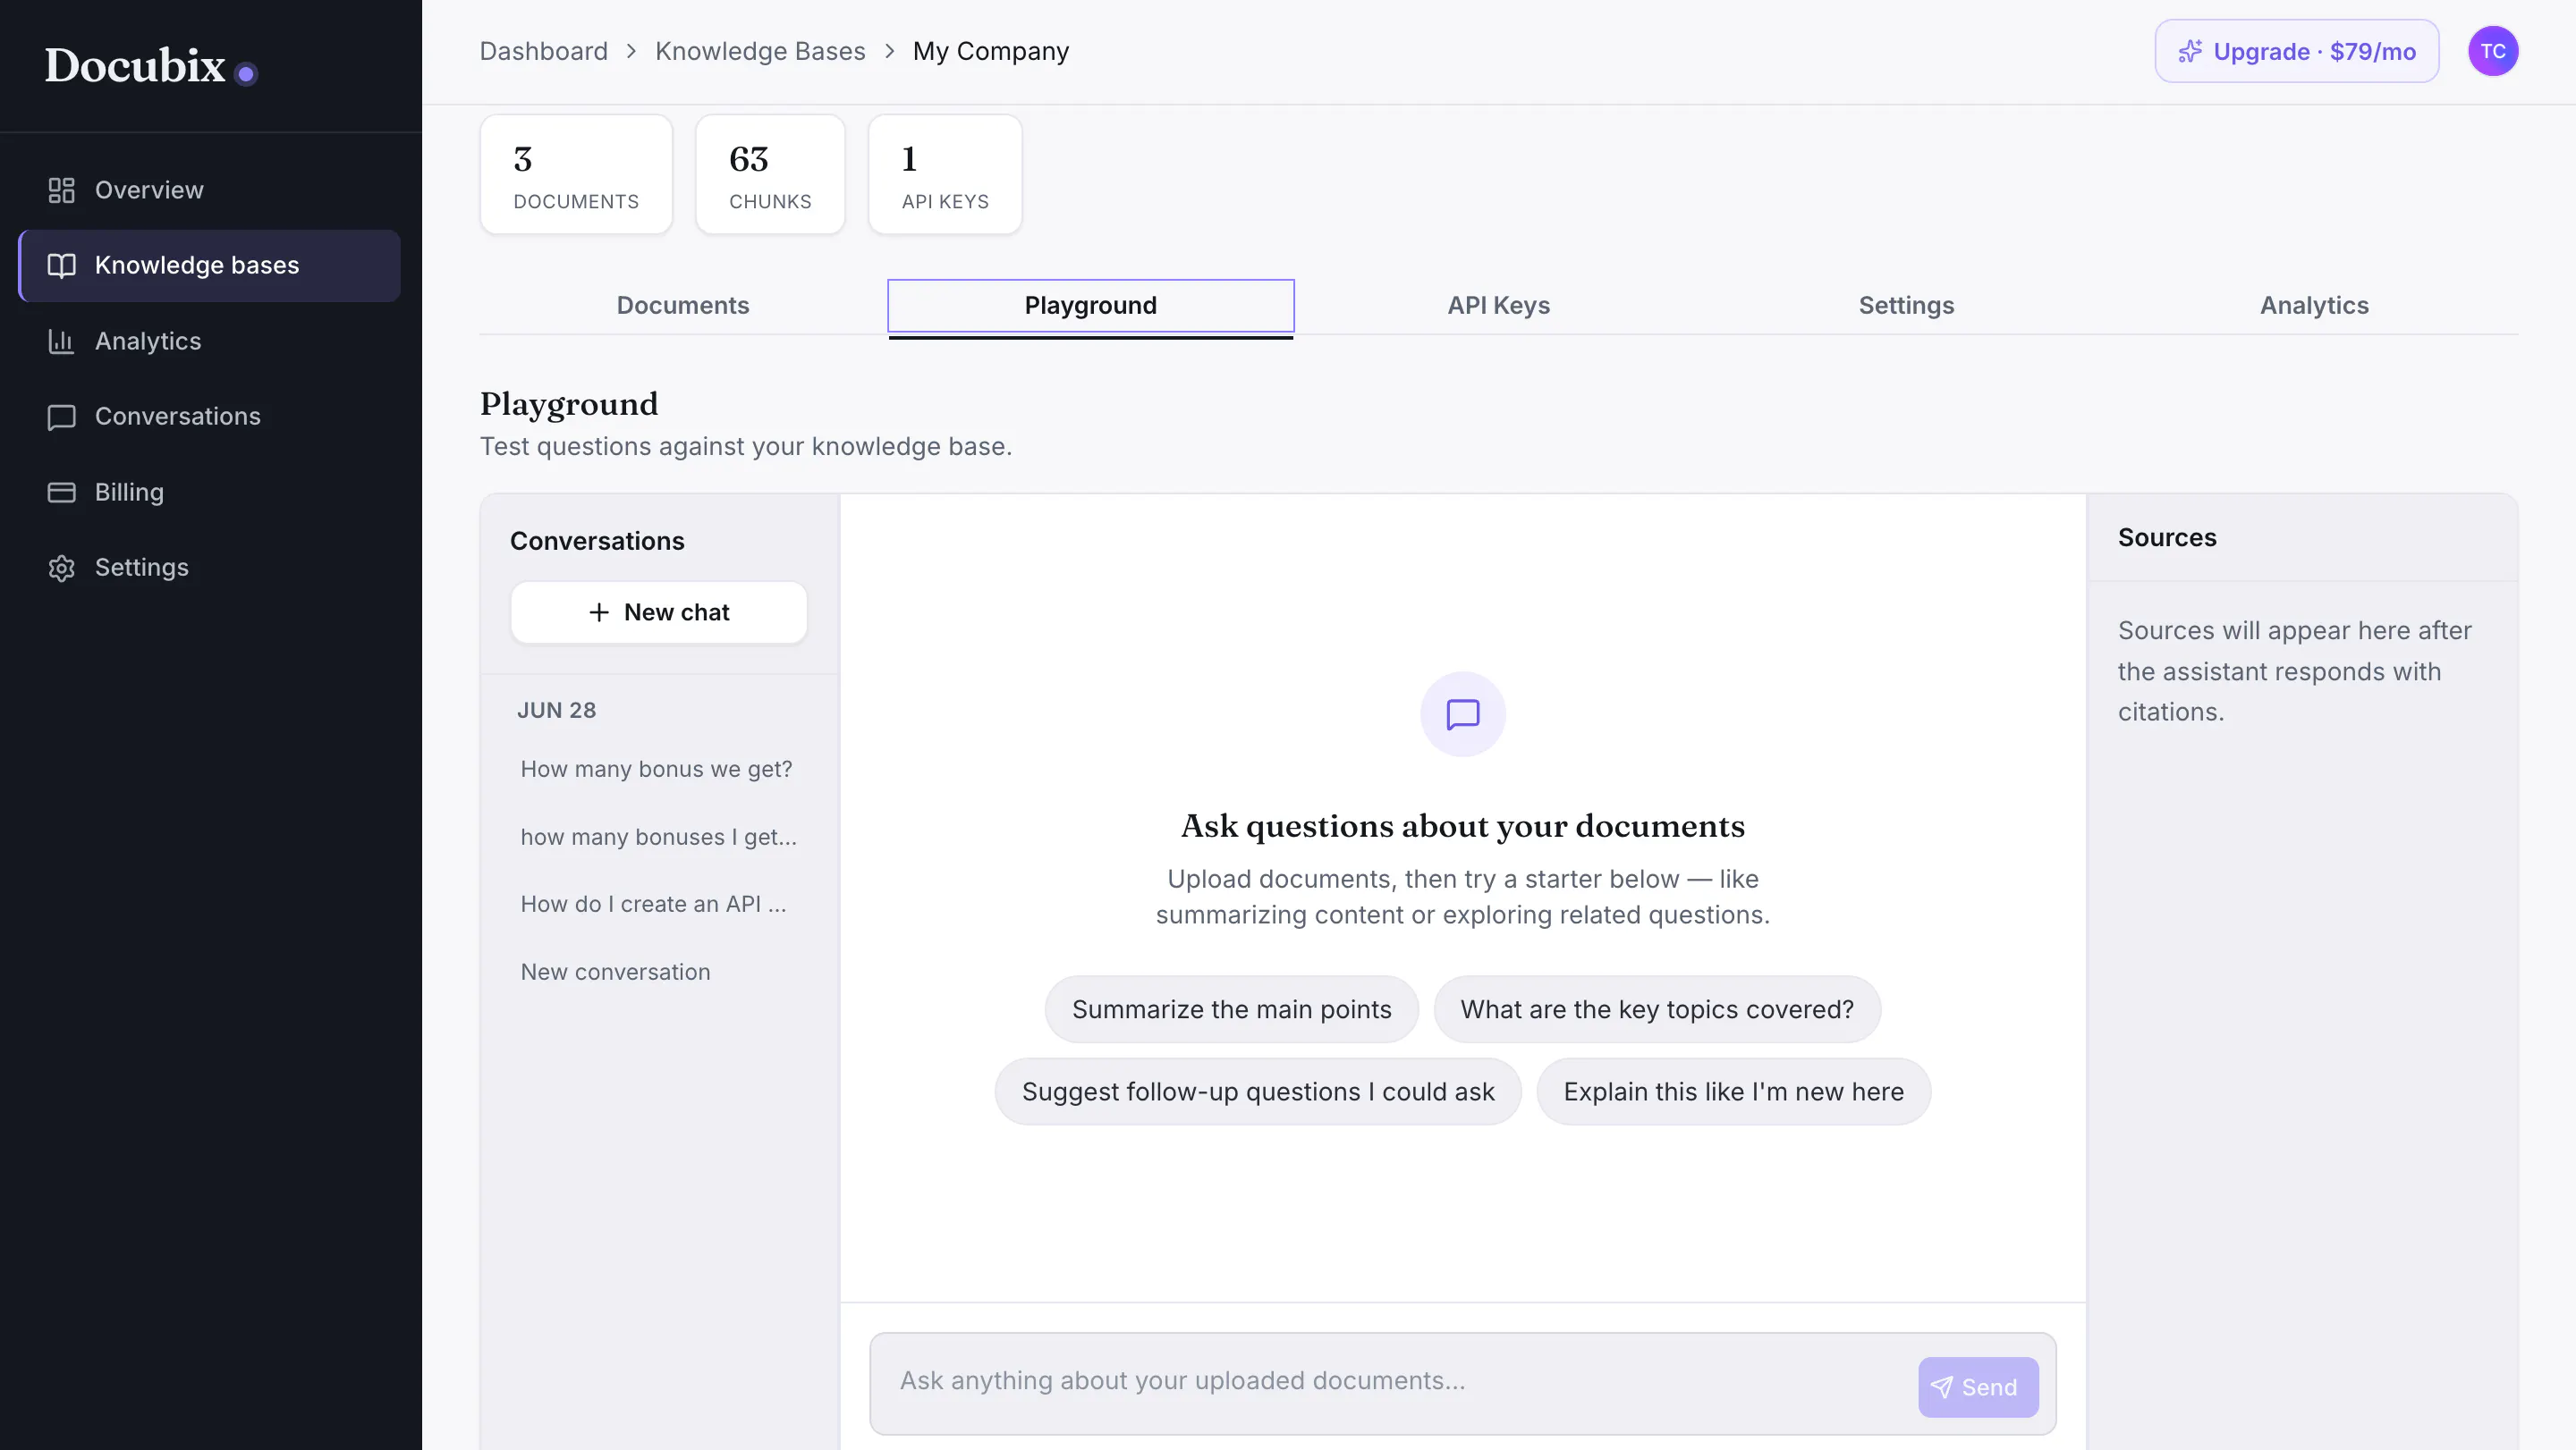The width and height of the screenshot is (2576, 1450).
Task: Open the Settings tab of the knowledge base
Action: pos(1906,306)
